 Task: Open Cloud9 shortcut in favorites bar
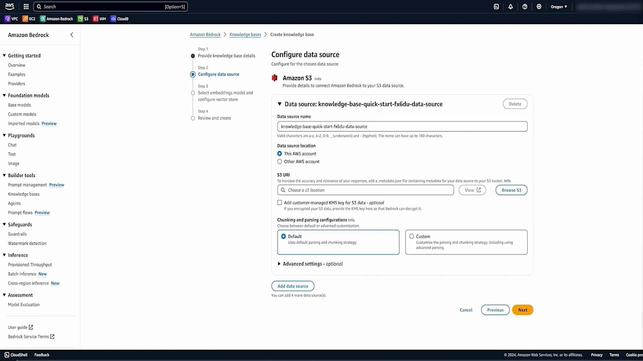point(119,19)
